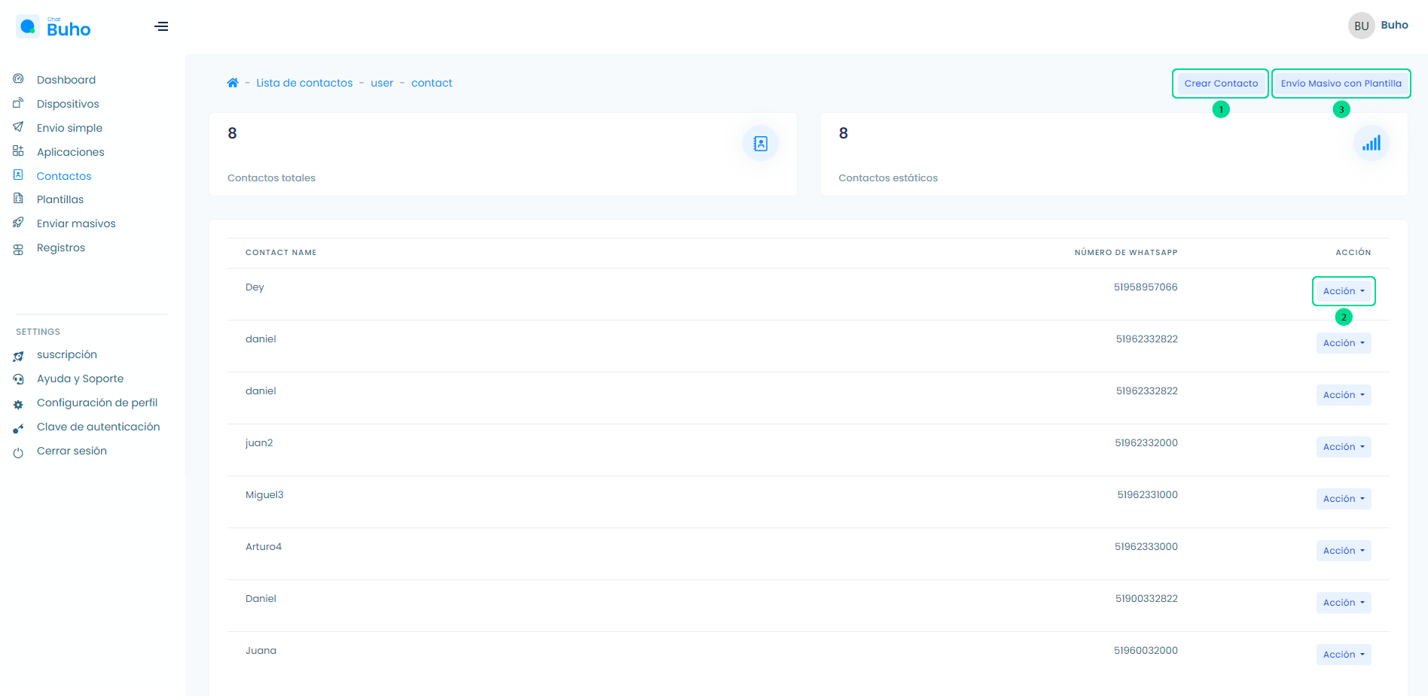Click the Enviar masivos rocket icon
Viewport: 1428px width, 696px height.
(18, 223)
